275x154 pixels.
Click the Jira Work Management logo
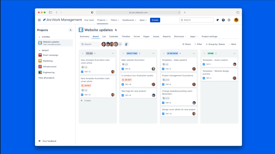[x=63, y=20]
